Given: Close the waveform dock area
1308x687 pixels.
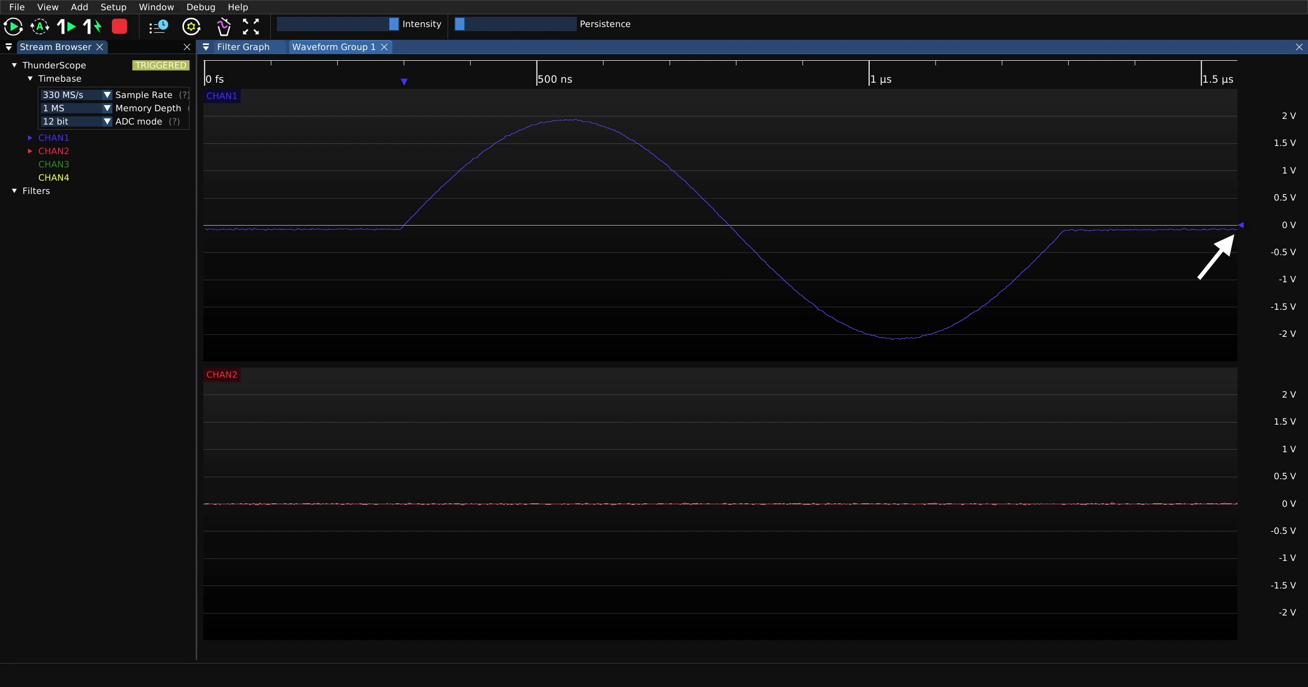Looking at the screenshot, I should click(1299, 47).
